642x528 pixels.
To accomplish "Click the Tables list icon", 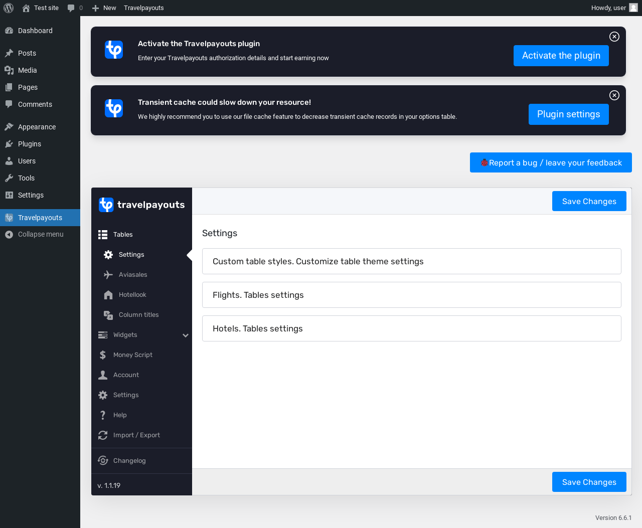I will 103,235.
